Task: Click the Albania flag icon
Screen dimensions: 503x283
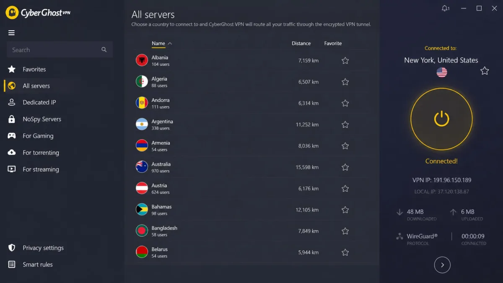Action: [142, 60]
